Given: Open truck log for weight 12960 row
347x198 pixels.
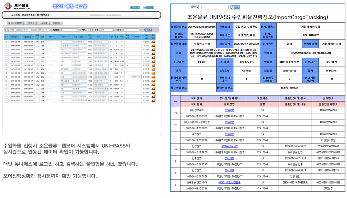Looking at the screenshot, I should [x=153, y=50].
